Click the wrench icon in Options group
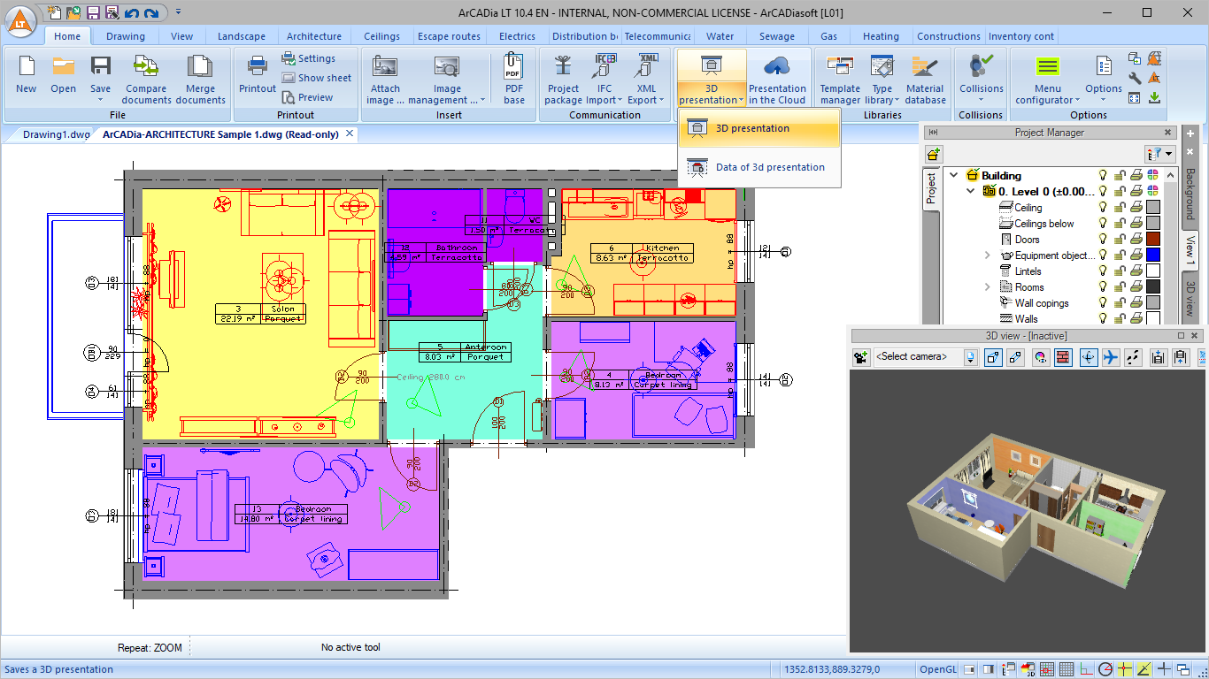This screenshot has width=1209, height=679. (x=1135, y=78)
